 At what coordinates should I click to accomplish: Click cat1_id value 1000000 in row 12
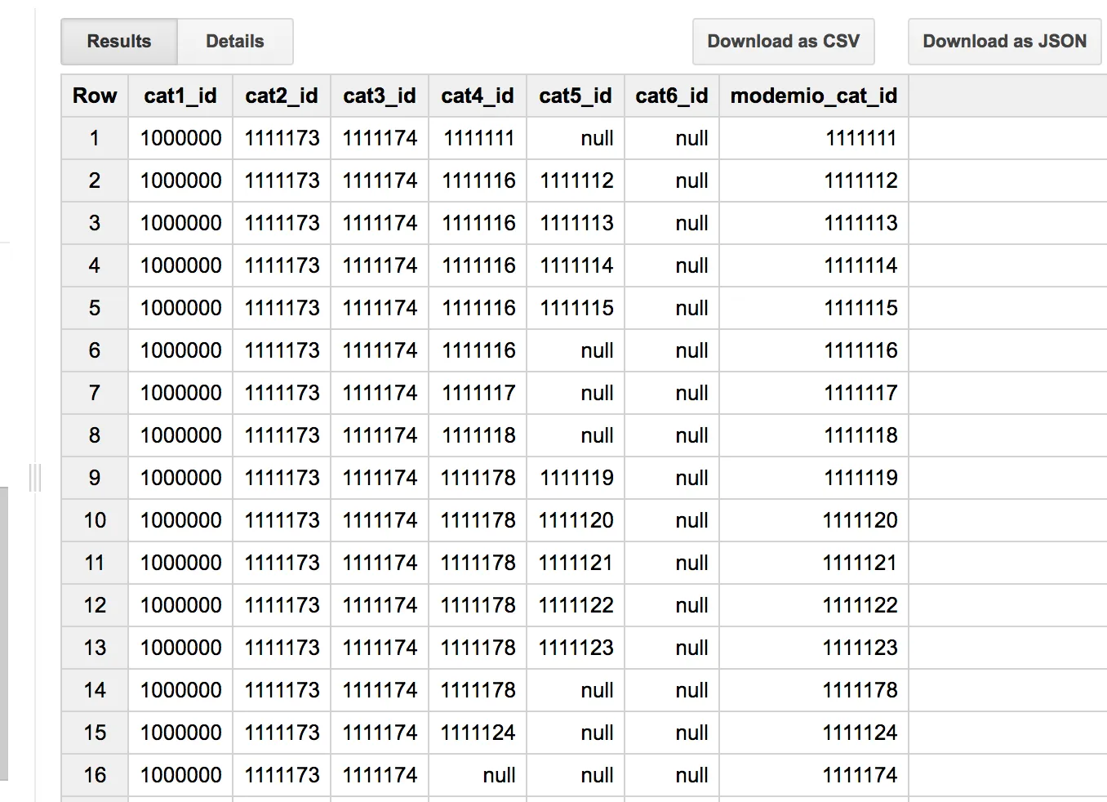(x=180, y=605)
